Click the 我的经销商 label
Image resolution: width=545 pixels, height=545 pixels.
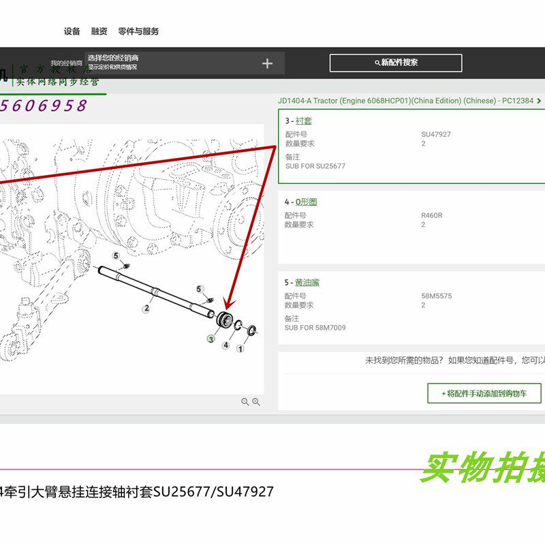pyautogui.click(x=66, y=63)
